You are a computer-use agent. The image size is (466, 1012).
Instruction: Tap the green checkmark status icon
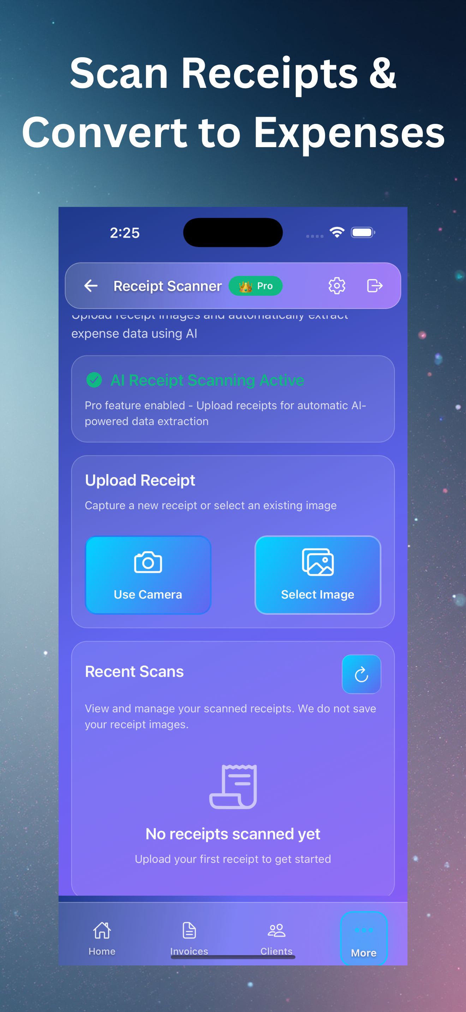(94, 380)
